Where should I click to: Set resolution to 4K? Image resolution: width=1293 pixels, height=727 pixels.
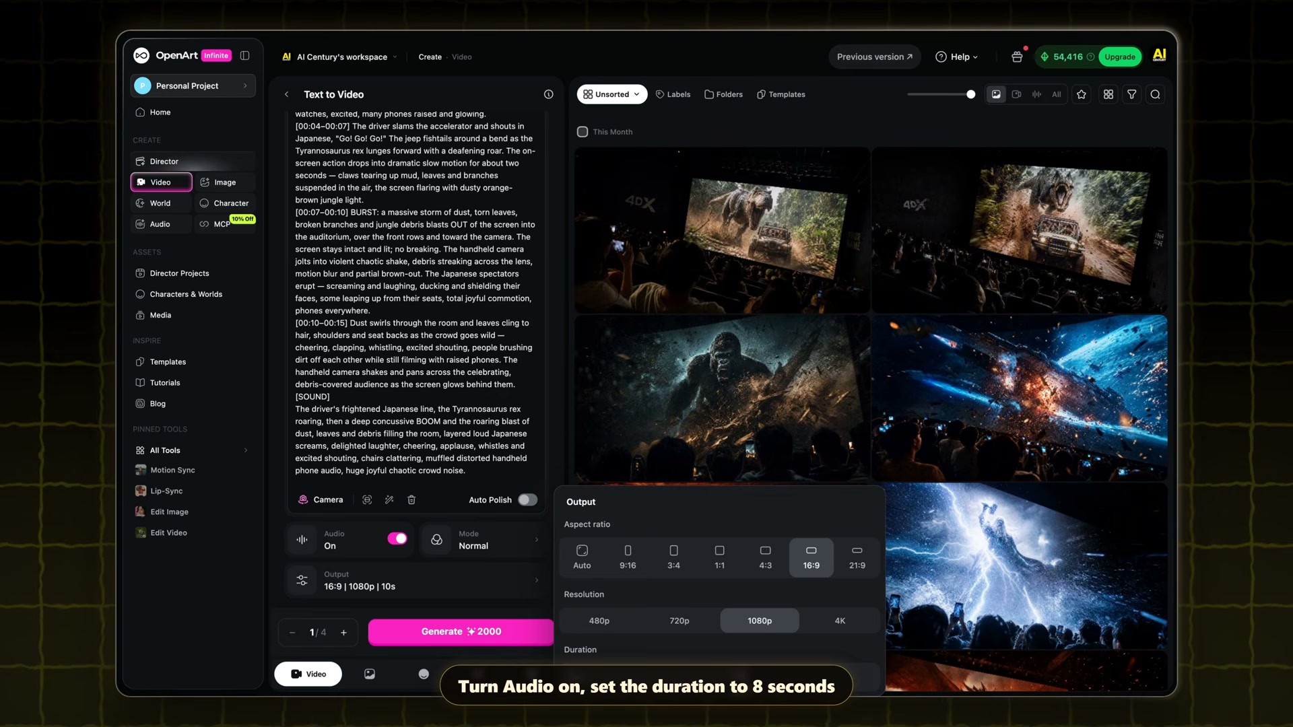coord(840,621)
